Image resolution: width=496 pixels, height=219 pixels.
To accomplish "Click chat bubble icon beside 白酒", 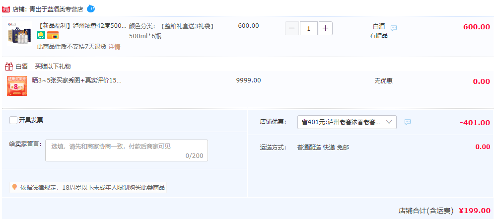I will (394, 28).
